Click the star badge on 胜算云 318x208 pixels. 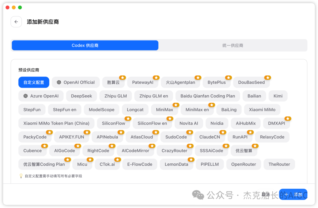122,78
